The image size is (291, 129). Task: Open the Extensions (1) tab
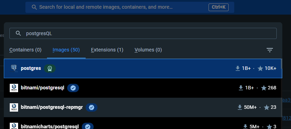point(107,50)
